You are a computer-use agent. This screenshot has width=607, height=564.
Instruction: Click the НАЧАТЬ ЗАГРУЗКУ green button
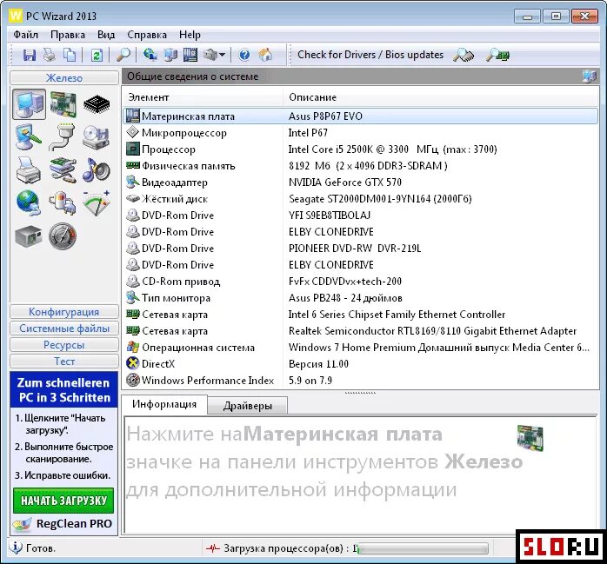(63, 501)
